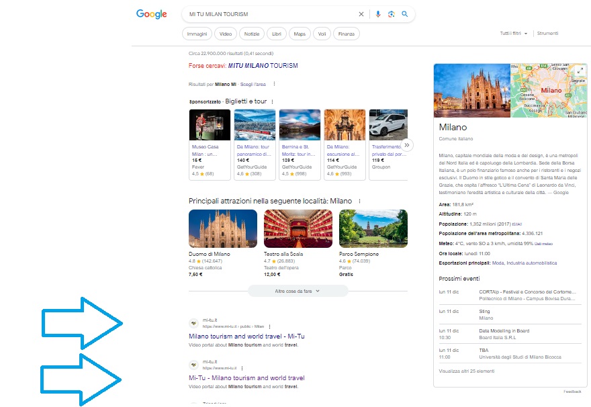Open the Voli tab
Viewport: 591px width, 407px height.
click(x=322, y=34)
